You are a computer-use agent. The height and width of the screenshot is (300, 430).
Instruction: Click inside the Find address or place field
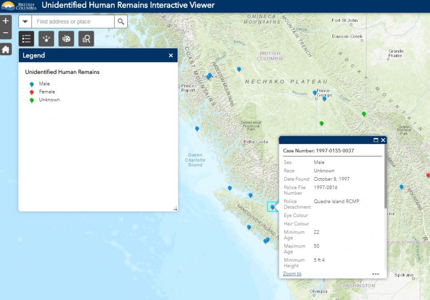(x=71, y=21)
